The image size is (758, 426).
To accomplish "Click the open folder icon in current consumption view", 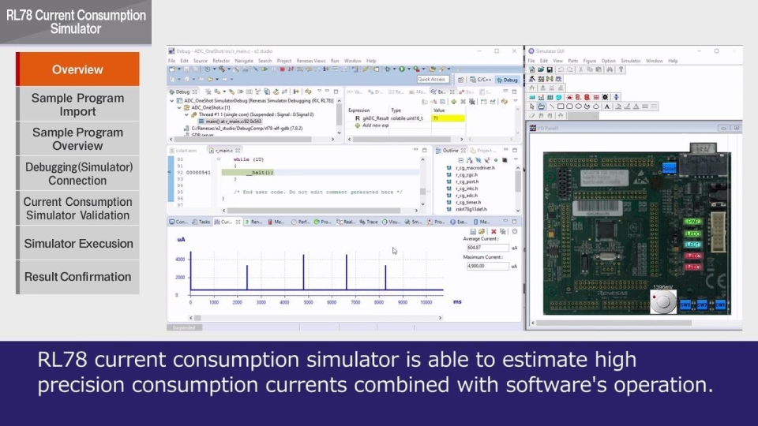I will point(482,231).
